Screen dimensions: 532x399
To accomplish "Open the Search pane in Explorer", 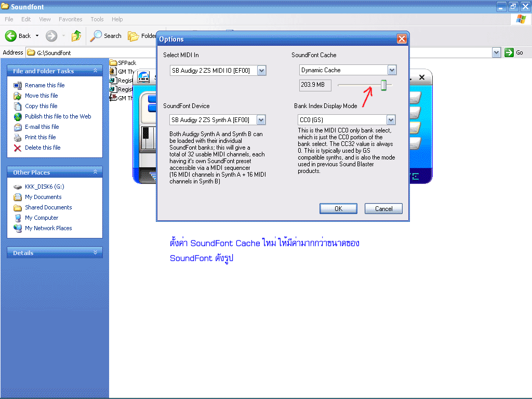I will [x=105, y=36].
